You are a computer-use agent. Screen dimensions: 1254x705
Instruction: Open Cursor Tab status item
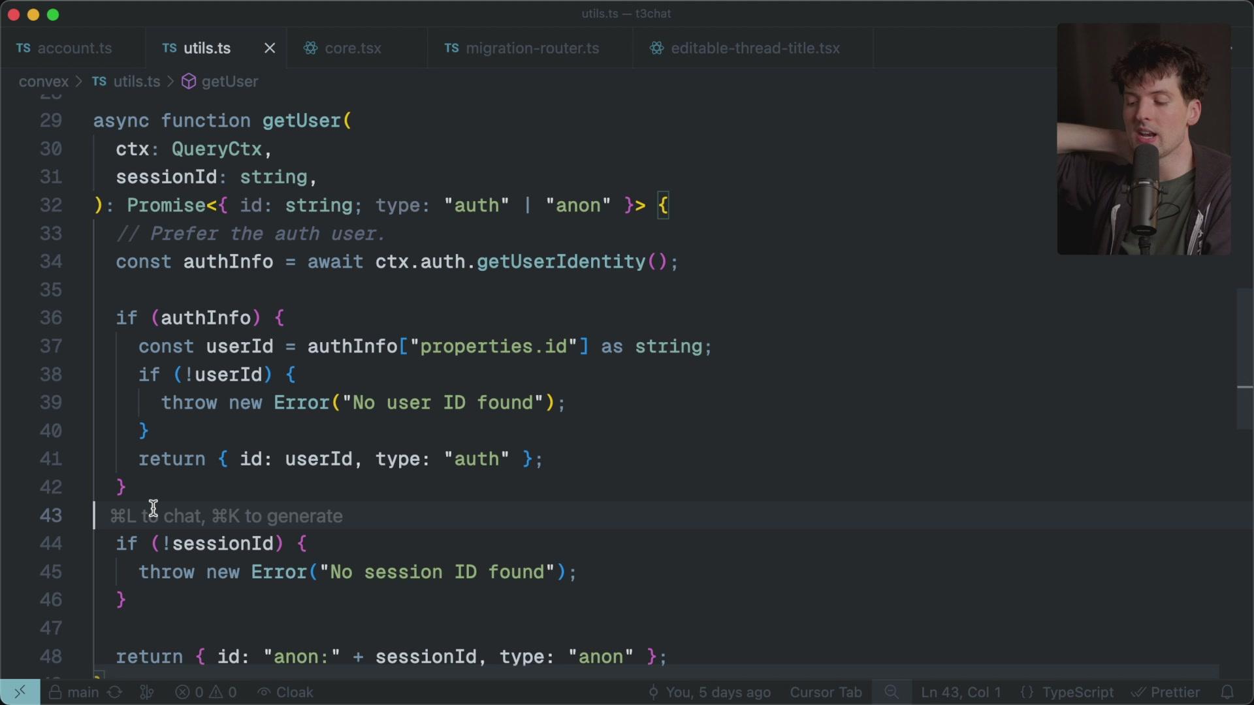(x=826, y=692)
